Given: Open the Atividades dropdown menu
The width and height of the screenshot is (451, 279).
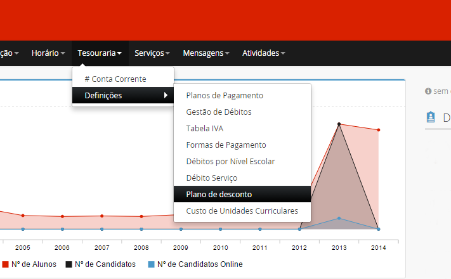Looking at the screenshot, I should [x=263, y=53].
